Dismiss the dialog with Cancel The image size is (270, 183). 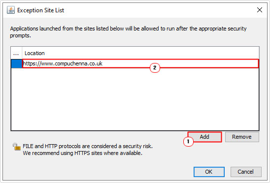pos(246,172)
